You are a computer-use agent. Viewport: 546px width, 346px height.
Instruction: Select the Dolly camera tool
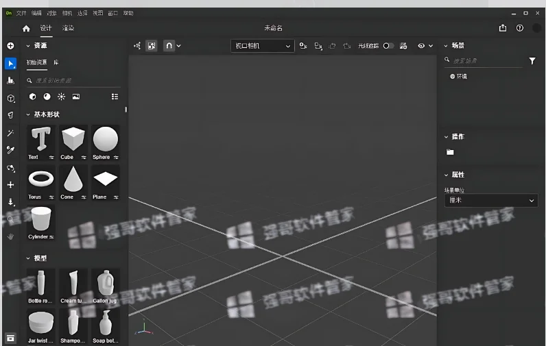(x=10, y=202)
